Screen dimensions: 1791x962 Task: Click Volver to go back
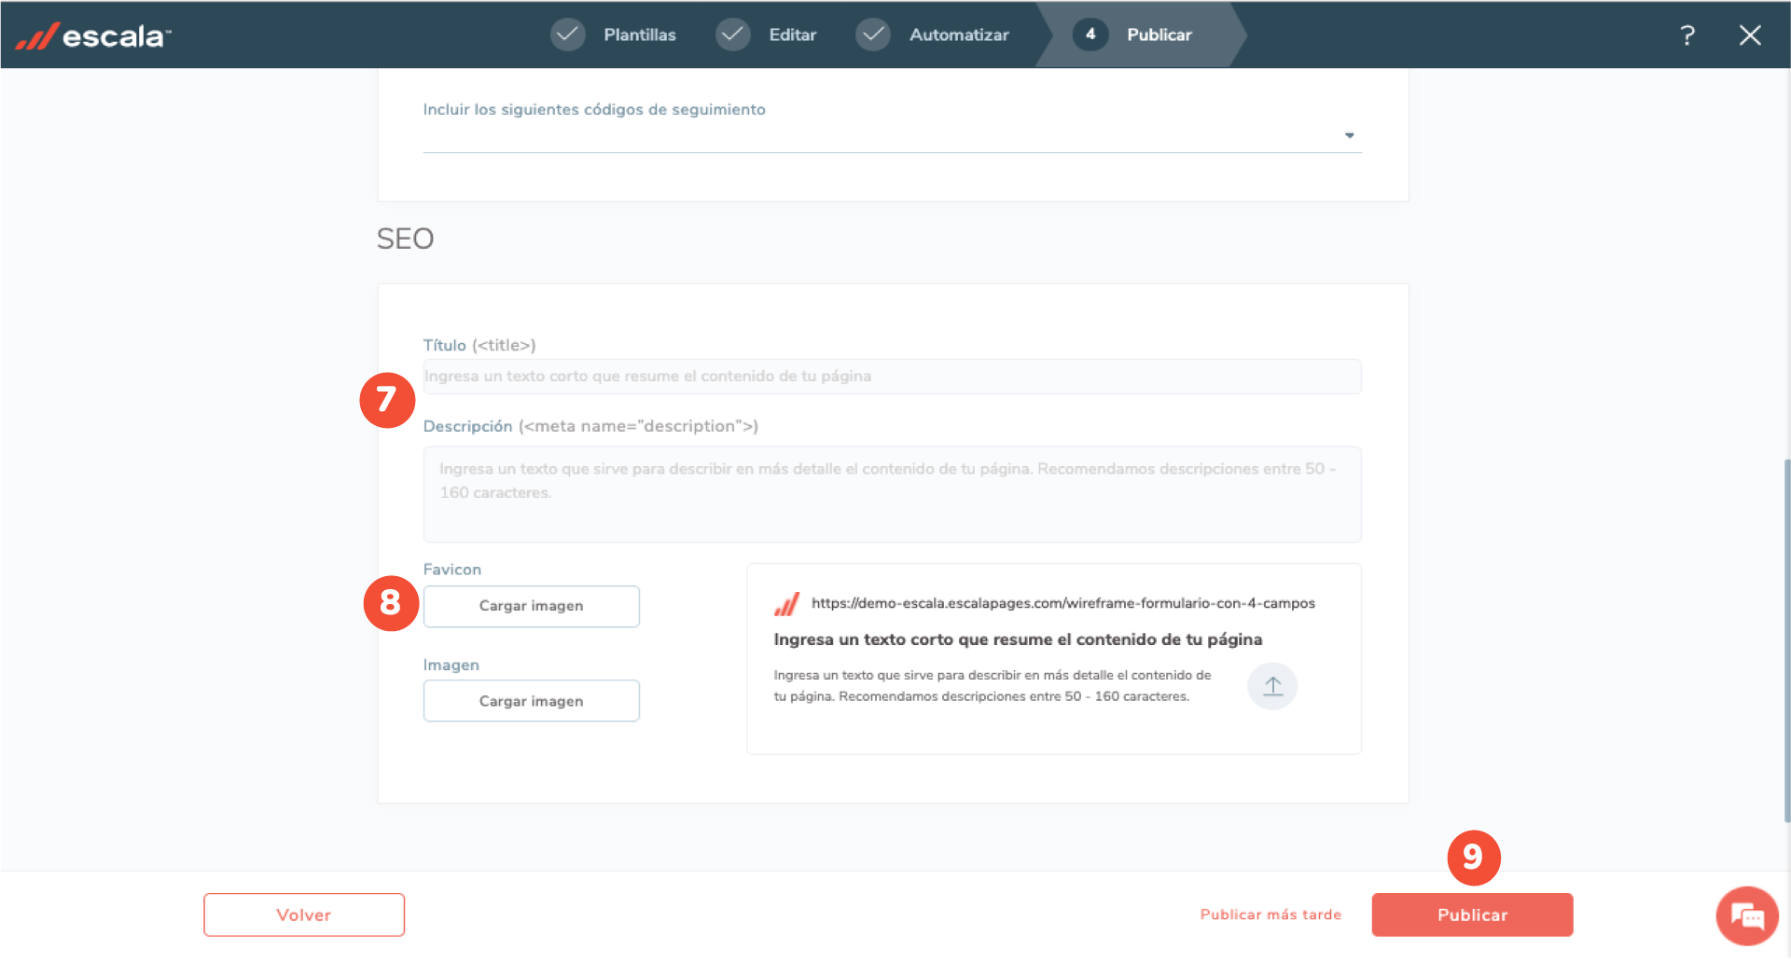(304, 914)
